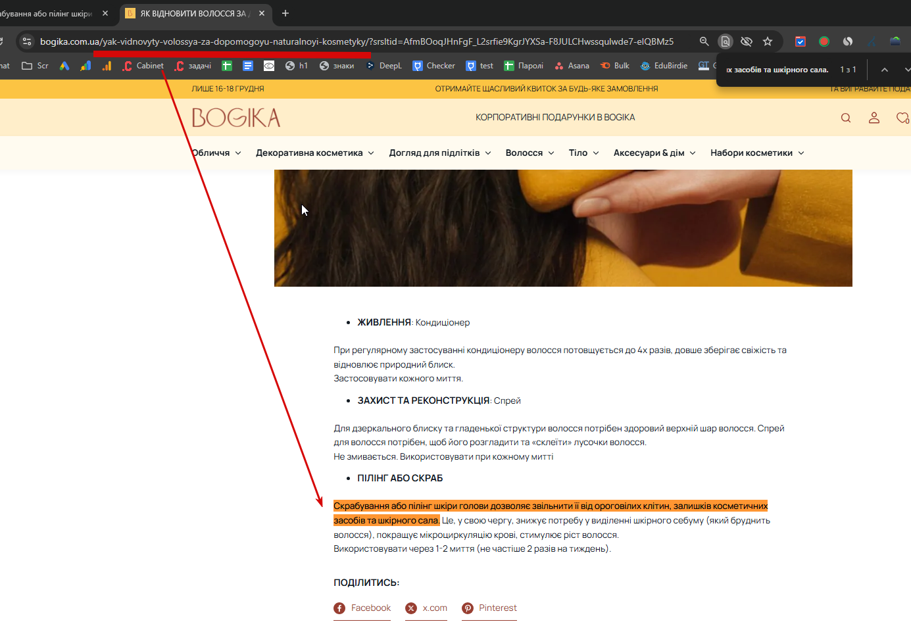This screenshot has width=911, height=628.
Task: Click the zoom magnifier icon in address bar
Action: point(704,41)
